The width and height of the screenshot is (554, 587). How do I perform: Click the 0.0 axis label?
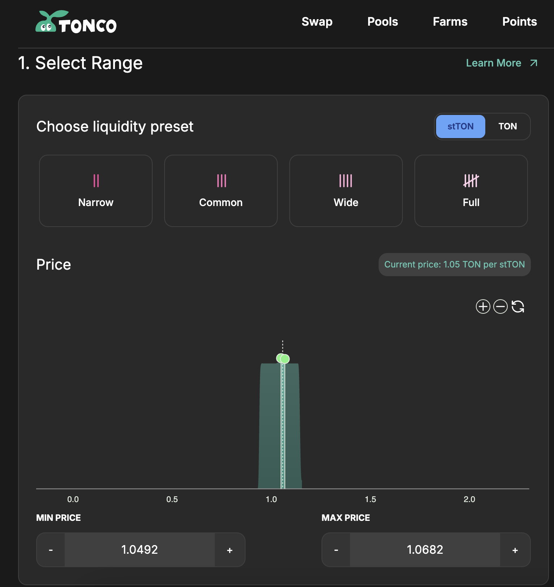(x=73, y=500)
